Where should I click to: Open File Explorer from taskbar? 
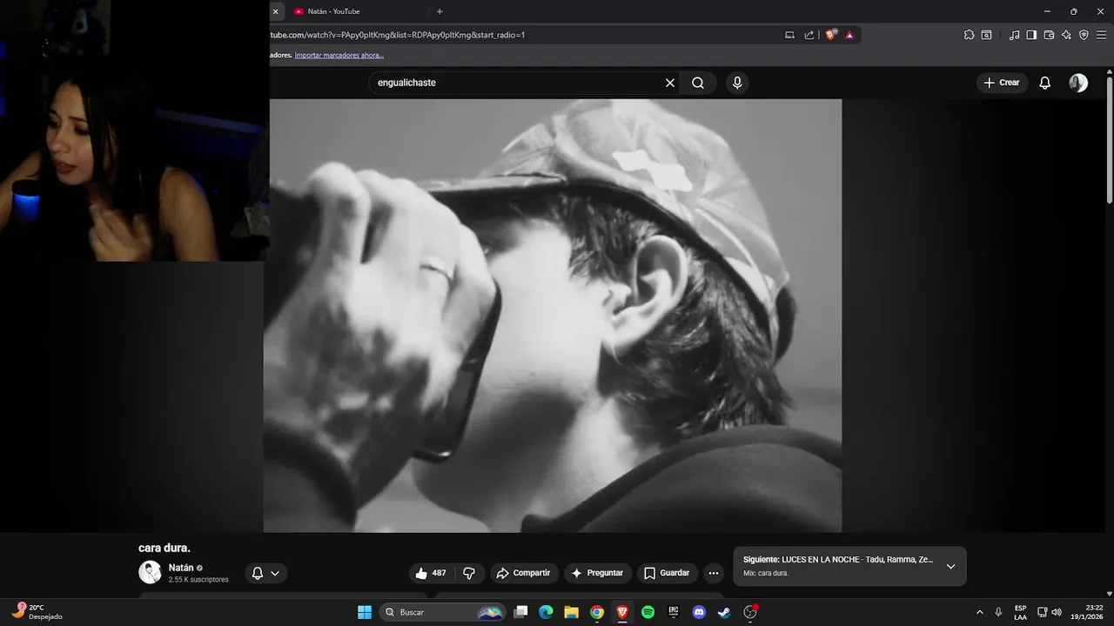[x=571, y=612]
